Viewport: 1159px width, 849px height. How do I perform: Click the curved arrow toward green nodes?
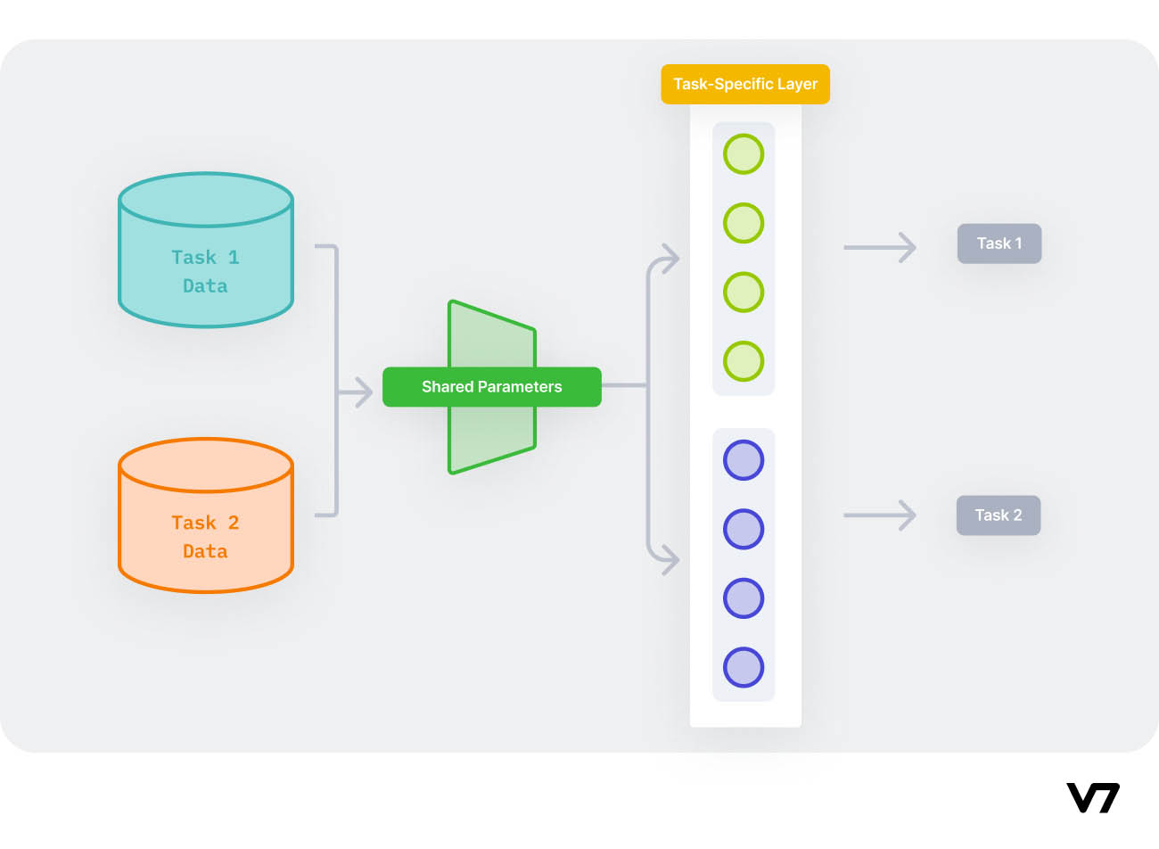(664, 260)
